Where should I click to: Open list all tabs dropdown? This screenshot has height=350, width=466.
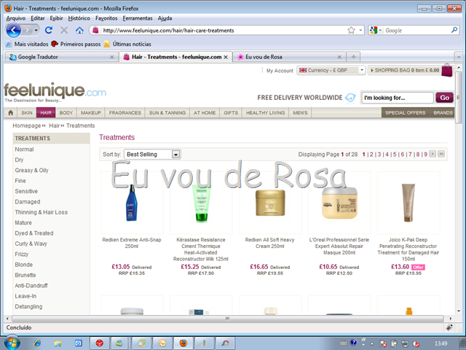459,57
